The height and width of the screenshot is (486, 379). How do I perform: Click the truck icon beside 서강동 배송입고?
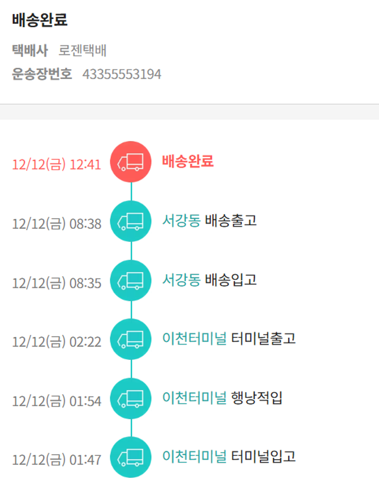(130, 280)
